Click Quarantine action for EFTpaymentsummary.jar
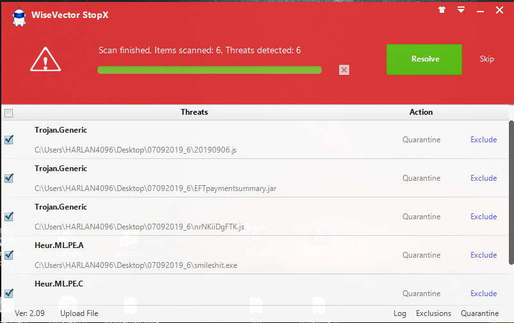This screenshot has height=323, width=514. point(421,178)
